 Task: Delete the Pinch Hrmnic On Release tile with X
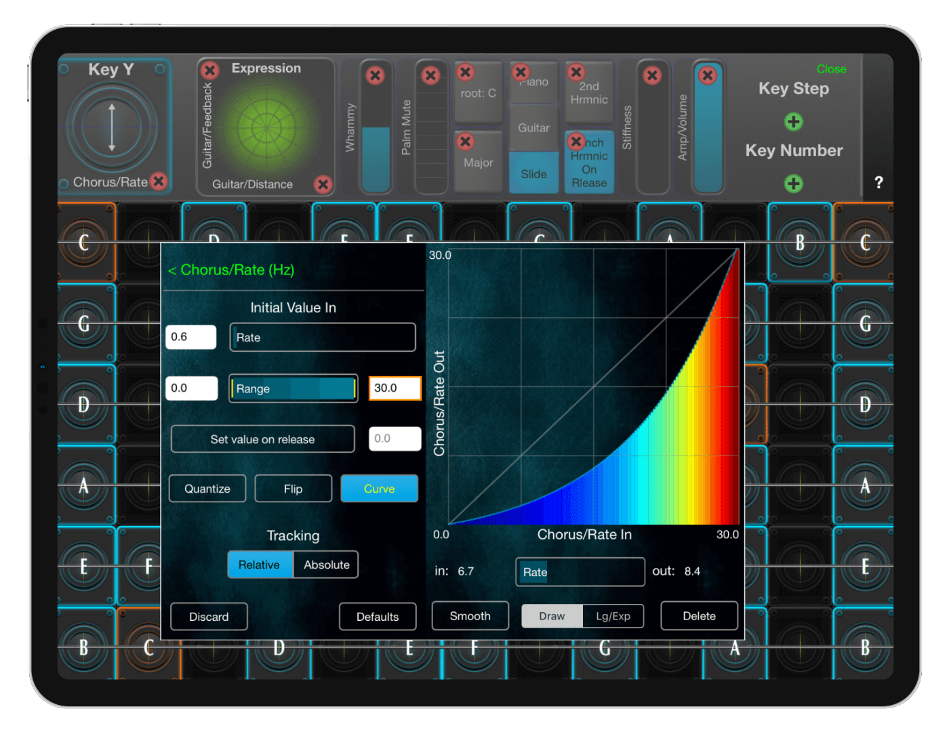click(576, 142)
